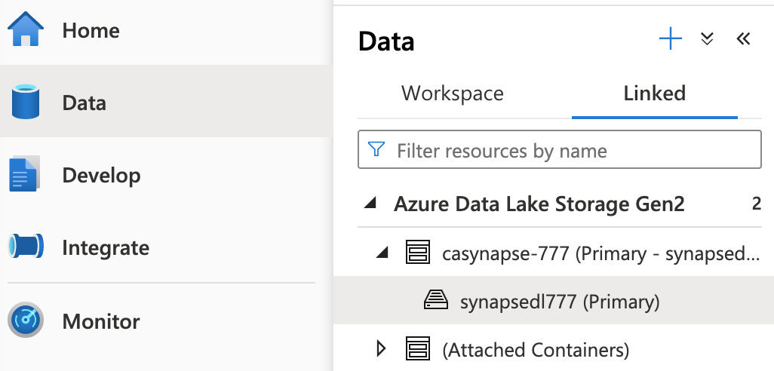Select the Linked tab
This screenshot has height=371, width=774.
tap(654, 94)
